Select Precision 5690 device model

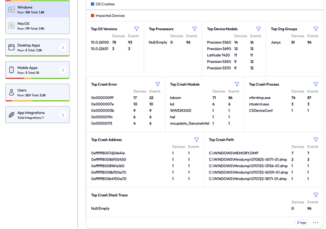coord(219,49)
